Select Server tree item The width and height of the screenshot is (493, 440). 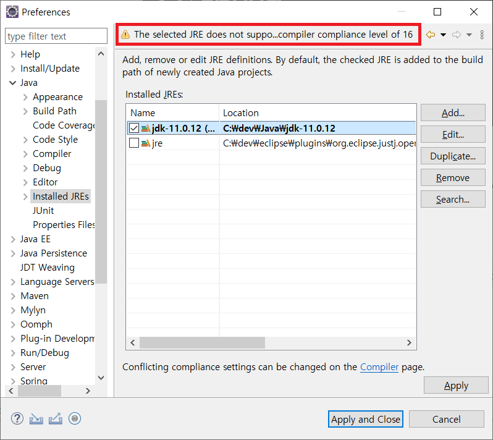coord(33,366)
